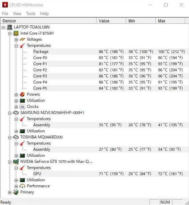Click the Voltages lightning icon
The image size is (189, 205).
pyautogui.click(x=22, y=39)
